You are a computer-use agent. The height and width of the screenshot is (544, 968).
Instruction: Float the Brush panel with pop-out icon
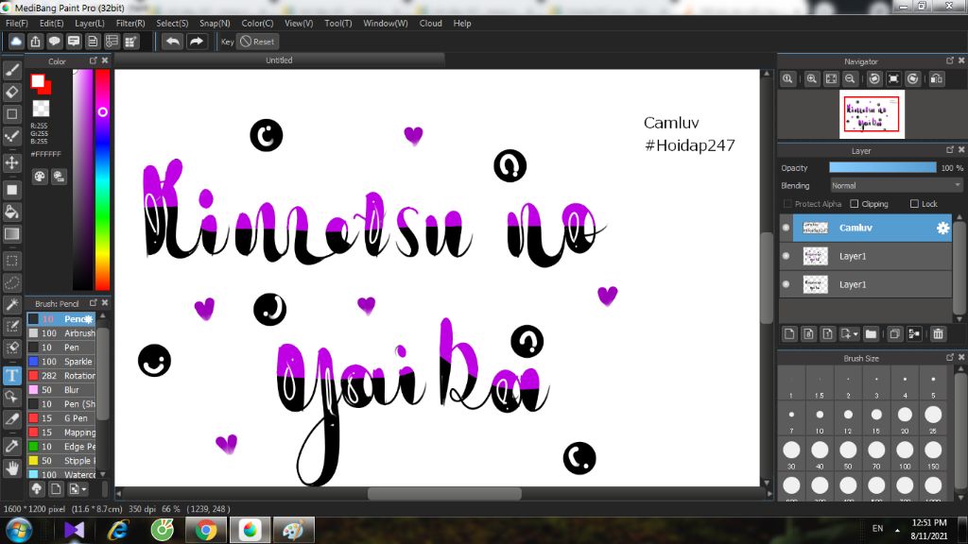[94, 303]
